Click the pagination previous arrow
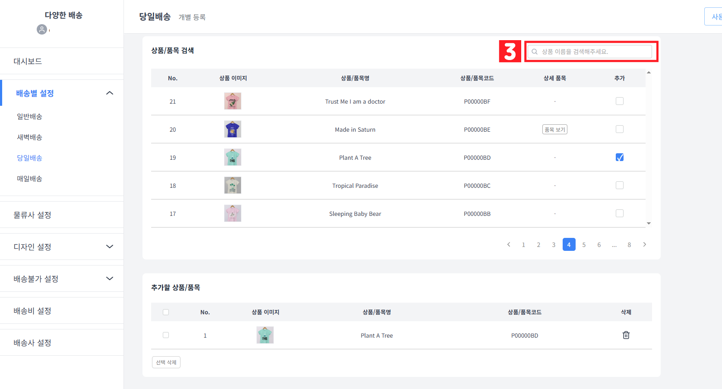Viewport: 722px width, 389px height. (508, 244)
